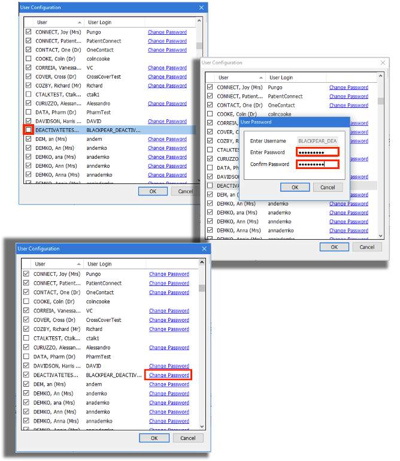The height and width of the screenshot is (461, 400).
Task: Check CTALKTEST checkbox in top-left window
Action: point(29,94)
